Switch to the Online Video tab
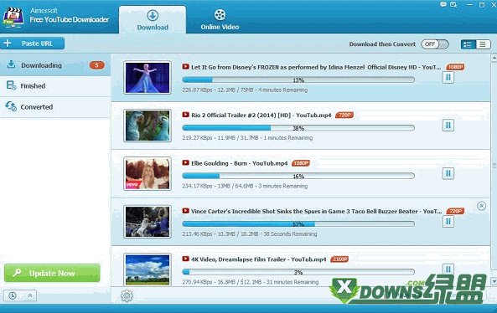 pos(220,20)
